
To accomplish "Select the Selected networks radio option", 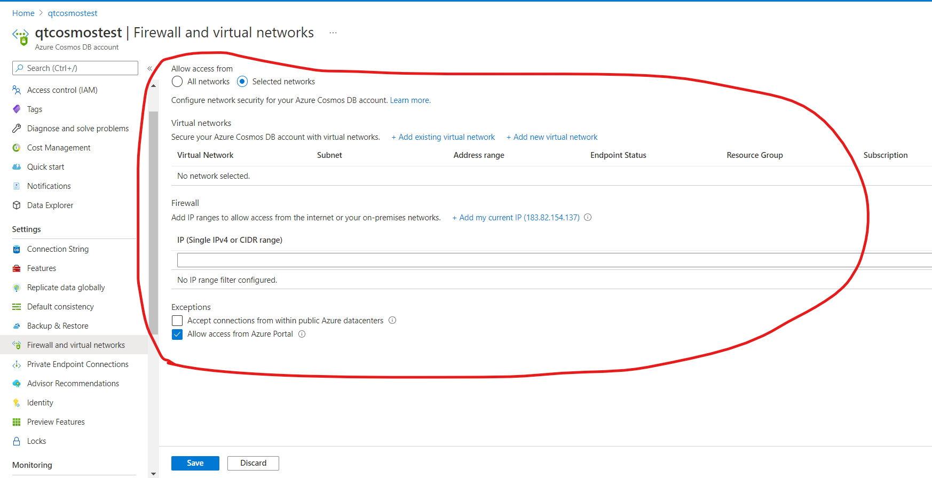I will click(x=242, y=82).
